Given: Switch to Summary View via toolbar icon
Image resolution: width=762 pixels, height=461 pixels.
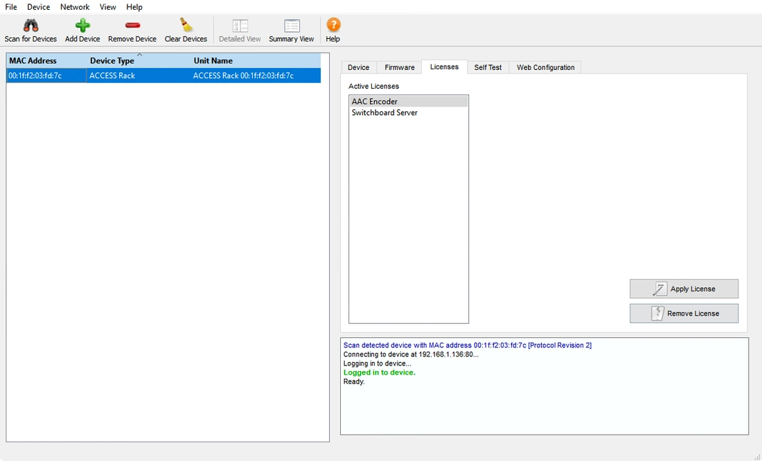Looking at the screenshot, I should pos(292,26).
